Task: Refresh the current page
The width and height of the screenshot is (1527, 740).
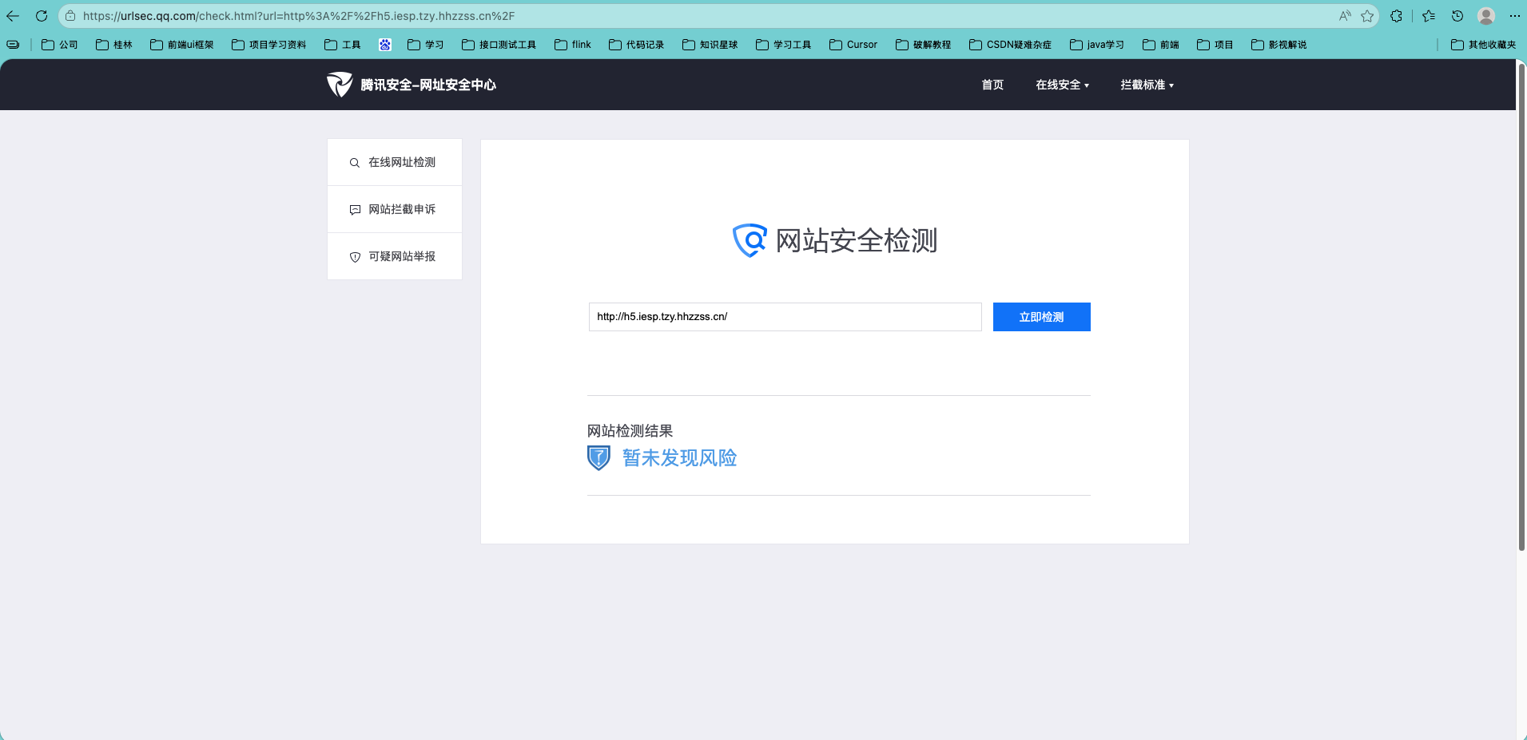Action: [x=42, y=16]
